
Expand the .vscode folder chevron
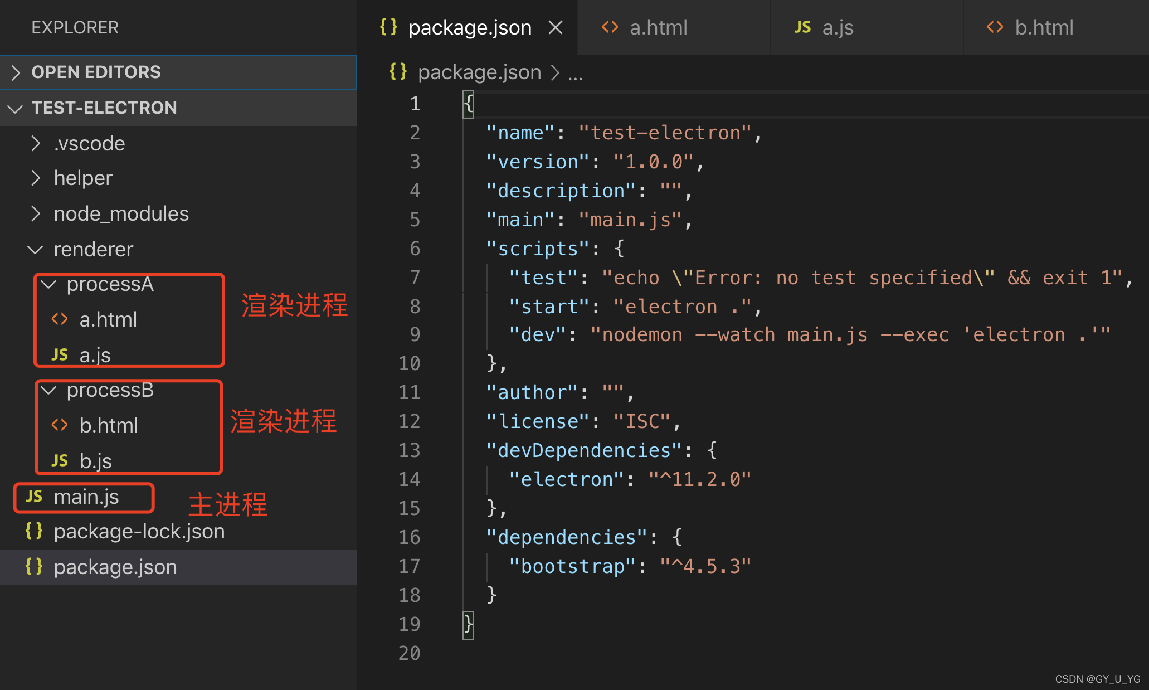click(36, 143)
